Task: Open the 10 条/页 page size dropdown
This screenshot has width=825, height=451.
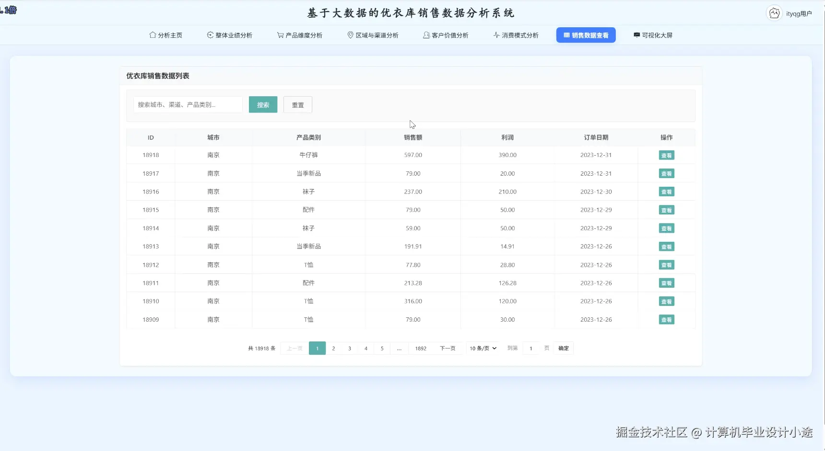Action: click(x=483, y=348)
